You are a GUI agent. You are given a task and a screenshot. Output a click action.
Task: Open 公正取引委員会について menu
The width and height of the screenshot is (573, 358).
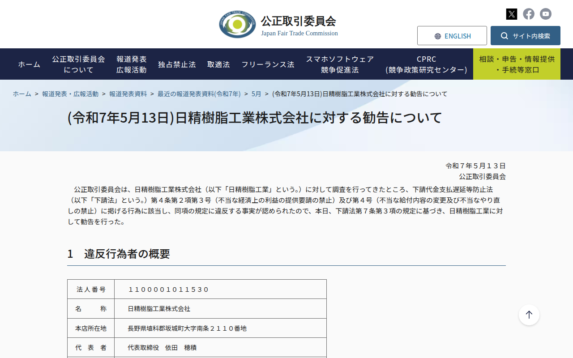tap(78, 64)
